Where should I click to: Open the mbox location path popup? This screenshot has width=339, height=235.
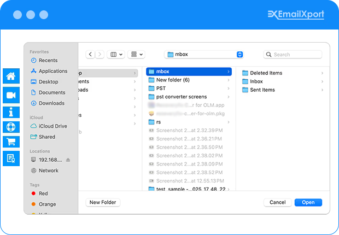tap(204, 54)
